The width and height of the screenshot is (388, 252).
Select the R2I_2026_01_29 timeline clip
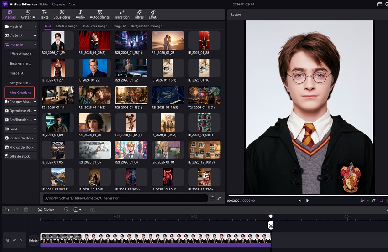[x=155, y=240]
